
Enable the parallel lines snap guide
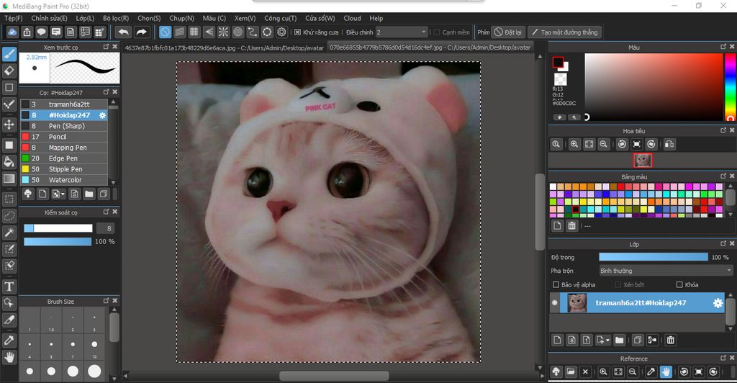(x=179, y=32)
